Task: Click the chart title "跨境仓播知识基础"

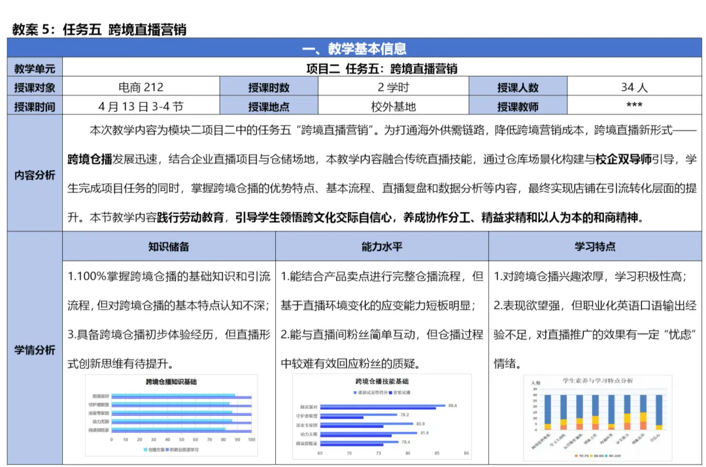Action: 171,381
